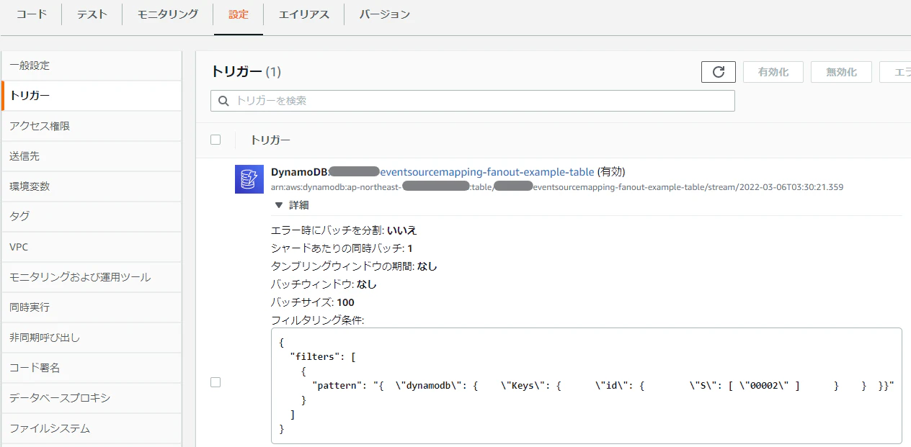Switch to the コード tab
This screenshot has height=447, width=911.
pyautogui.click(x=31, y=14)
